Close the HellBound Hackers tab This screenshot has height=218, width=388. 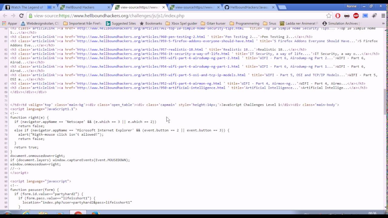(x=109, y=7)
